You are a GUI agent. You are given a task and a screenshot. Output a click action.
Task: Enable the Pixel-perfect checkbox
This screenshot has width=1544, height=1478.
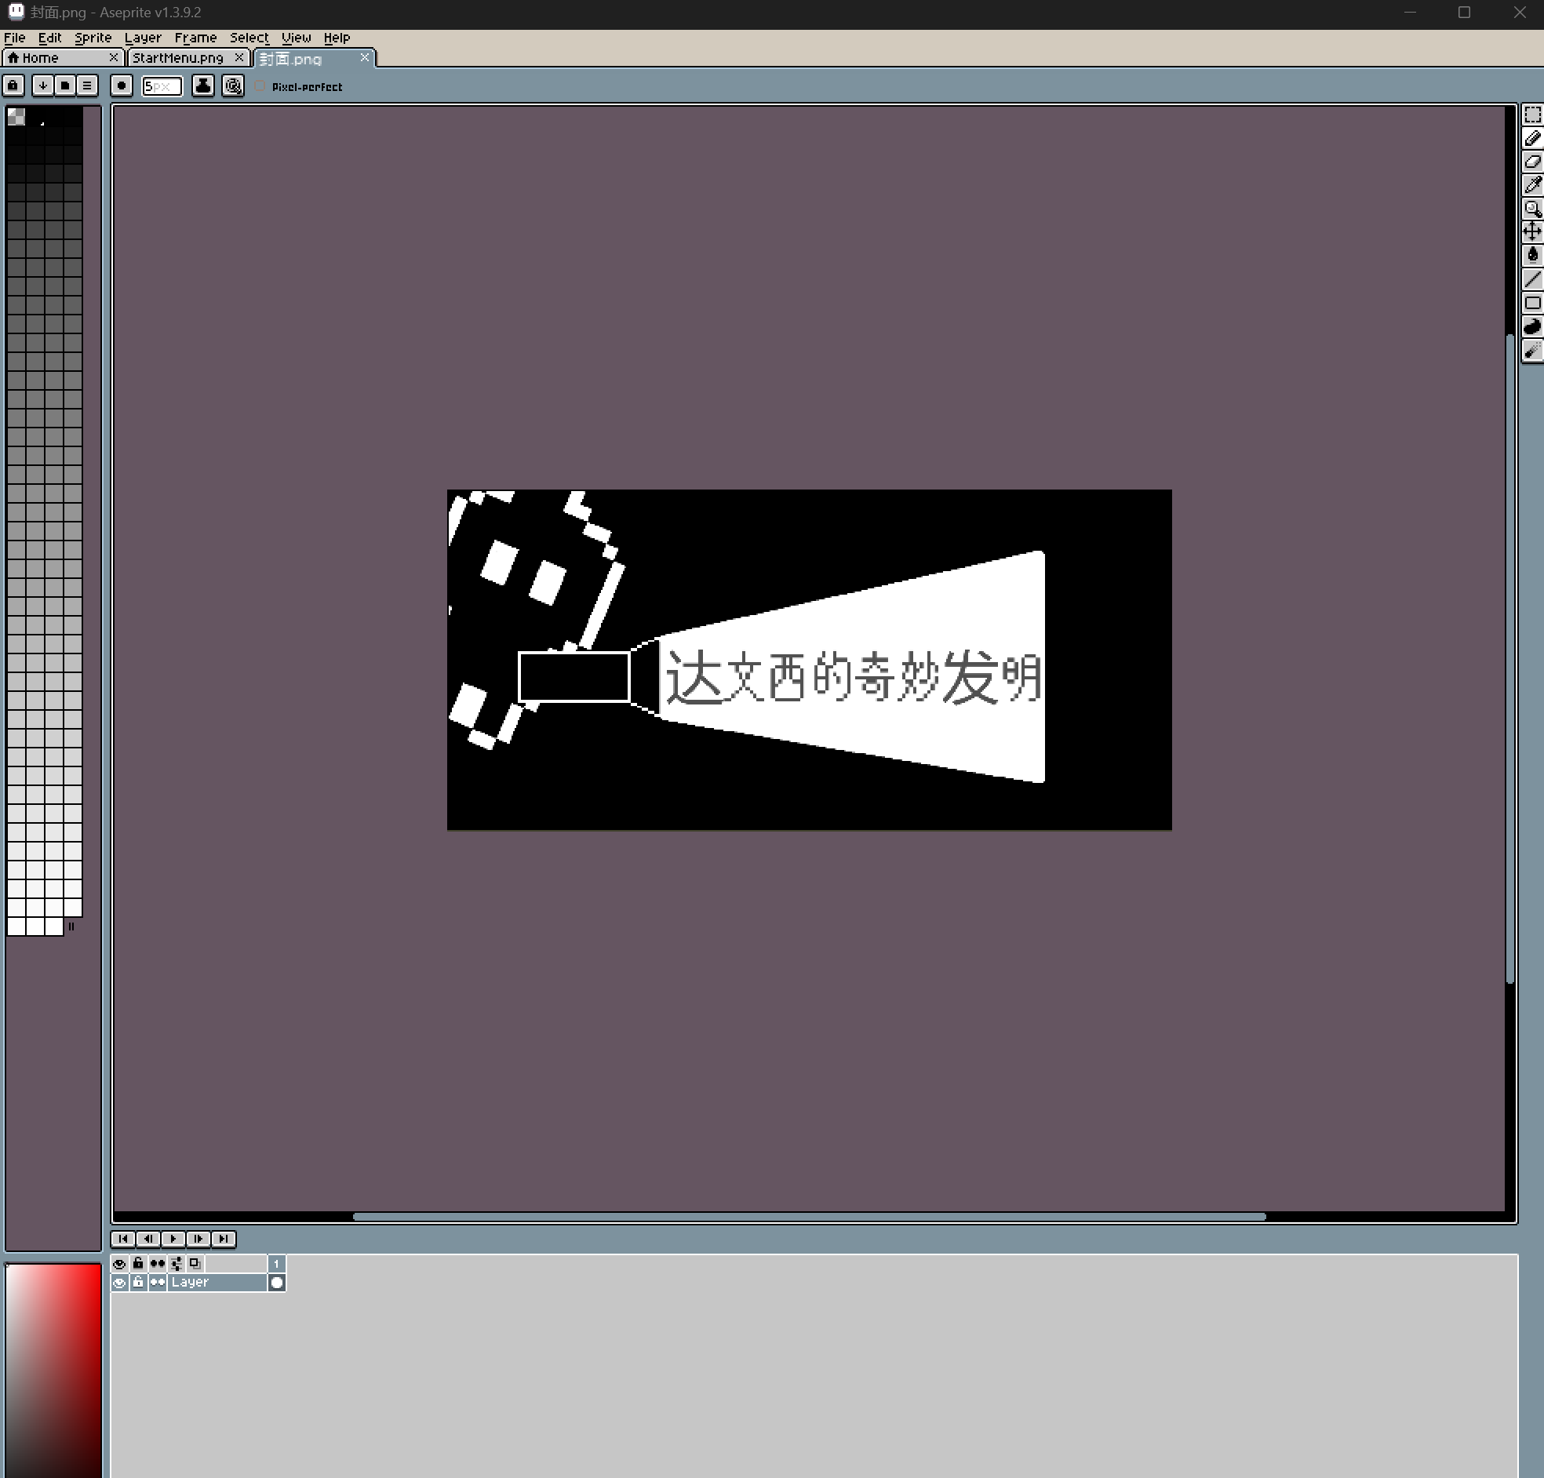coord(260,86)
